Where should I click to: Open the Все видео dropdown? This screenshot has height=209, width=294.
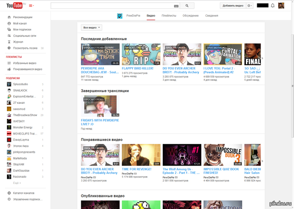(92, 27)
